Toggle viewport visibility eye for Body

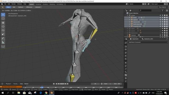tap(160, 18)
